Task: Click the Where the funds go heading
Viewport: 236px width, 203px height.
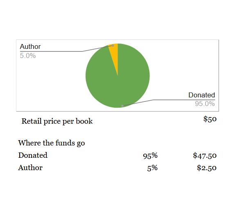Action: click(x=52, y=143)
